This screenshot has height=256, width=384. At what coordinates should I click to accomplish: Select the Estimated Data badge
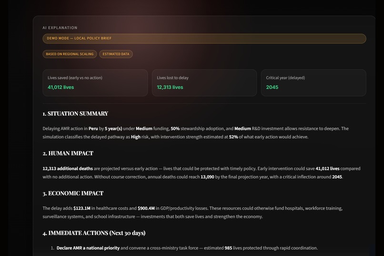(116, 54)
